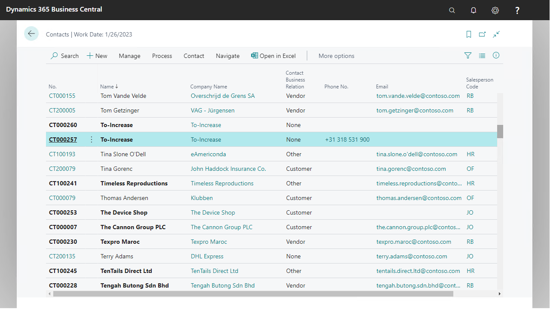Go back with the arrow button
The width and height of the screenshot is (550, 309).
coord(31,33)
